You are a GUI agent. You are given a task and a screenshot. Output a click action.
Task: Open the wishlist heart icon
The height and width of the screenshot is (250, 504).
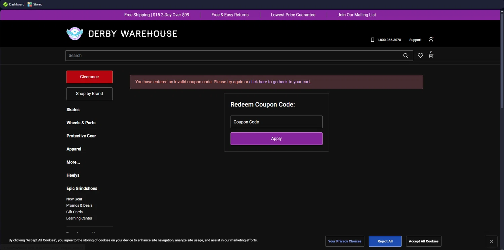click(420, 56)
